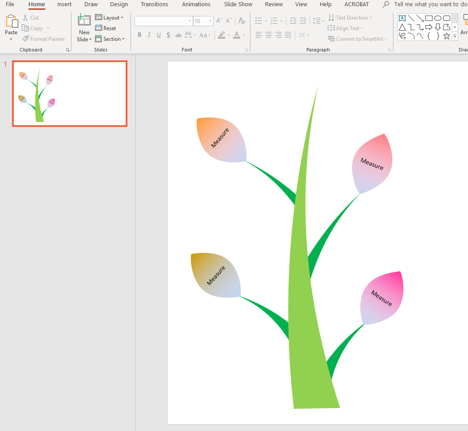Expand the font name dropdown arrow

[x=190, y=21]
